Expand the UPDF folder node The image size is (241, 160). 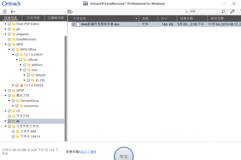click(x=5, y=90)
